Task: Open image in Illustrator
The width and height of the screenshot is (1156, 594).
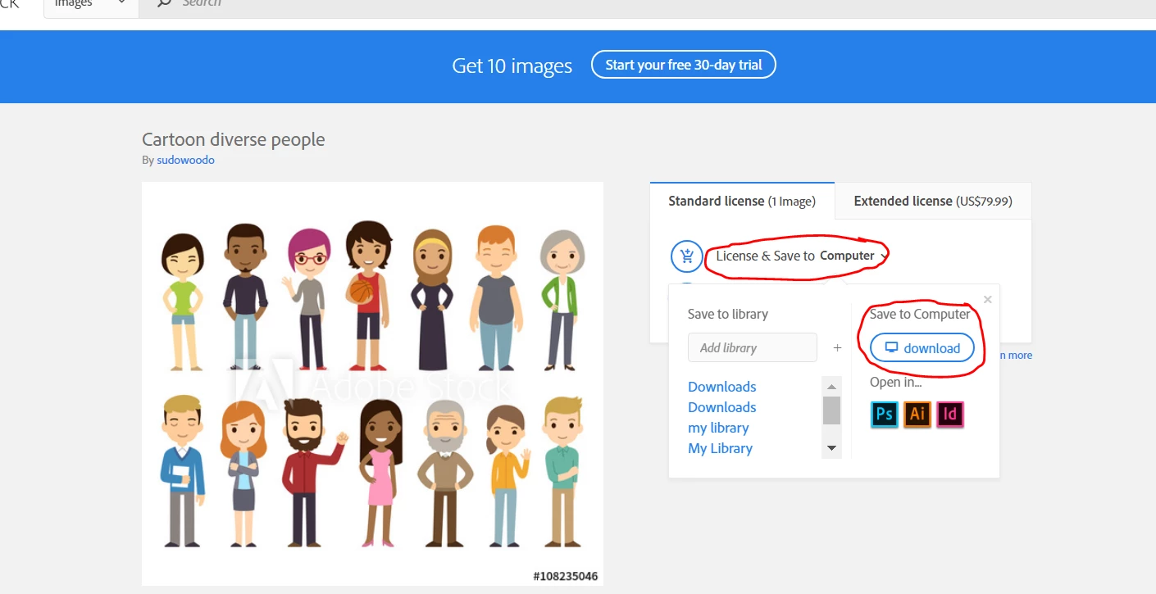Action: pos(917,414)
